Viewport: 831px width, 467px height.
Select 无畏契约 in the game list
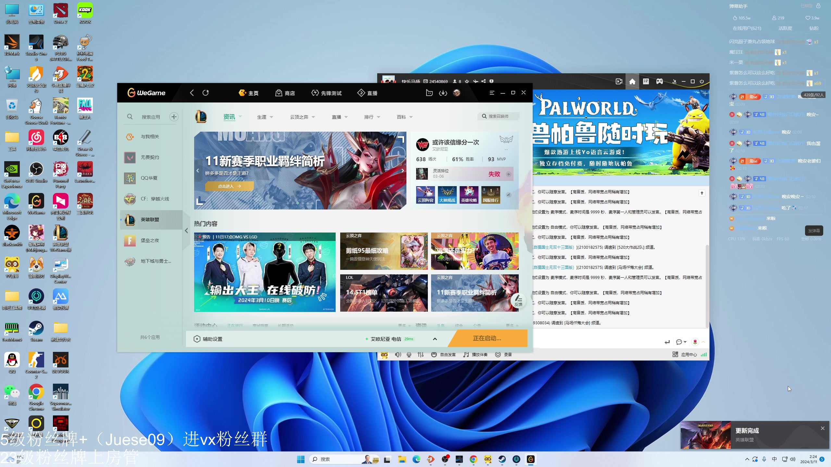(150, 157)
